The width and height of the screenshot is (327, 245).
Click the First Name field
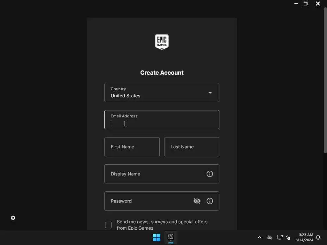(132, 147)
